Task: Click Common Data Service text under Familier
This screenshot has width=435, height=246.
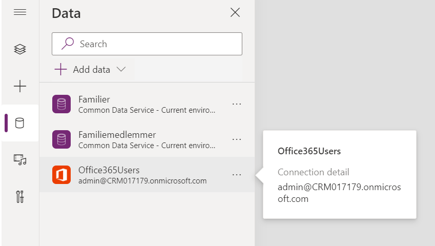Action: coord(147,110)
